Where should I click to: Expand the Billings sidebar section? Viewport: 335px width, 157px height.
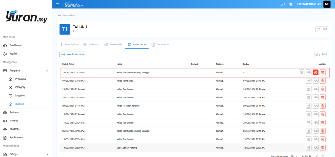pyautogui.click(x=47, y=154)
